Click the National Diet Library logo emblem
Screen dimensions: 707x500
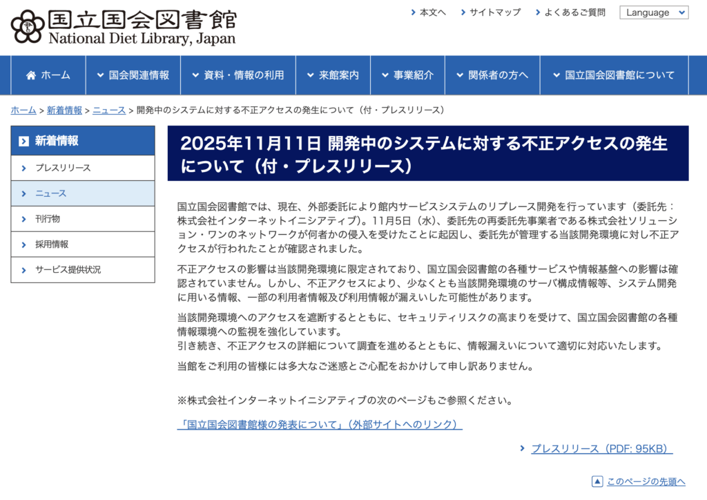pyautogui.click(x=28, y=26)
